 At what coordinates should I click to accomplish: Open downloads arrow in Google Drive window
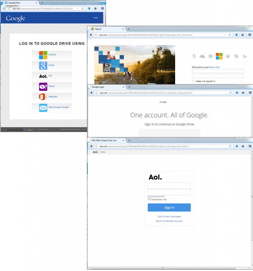89,8
